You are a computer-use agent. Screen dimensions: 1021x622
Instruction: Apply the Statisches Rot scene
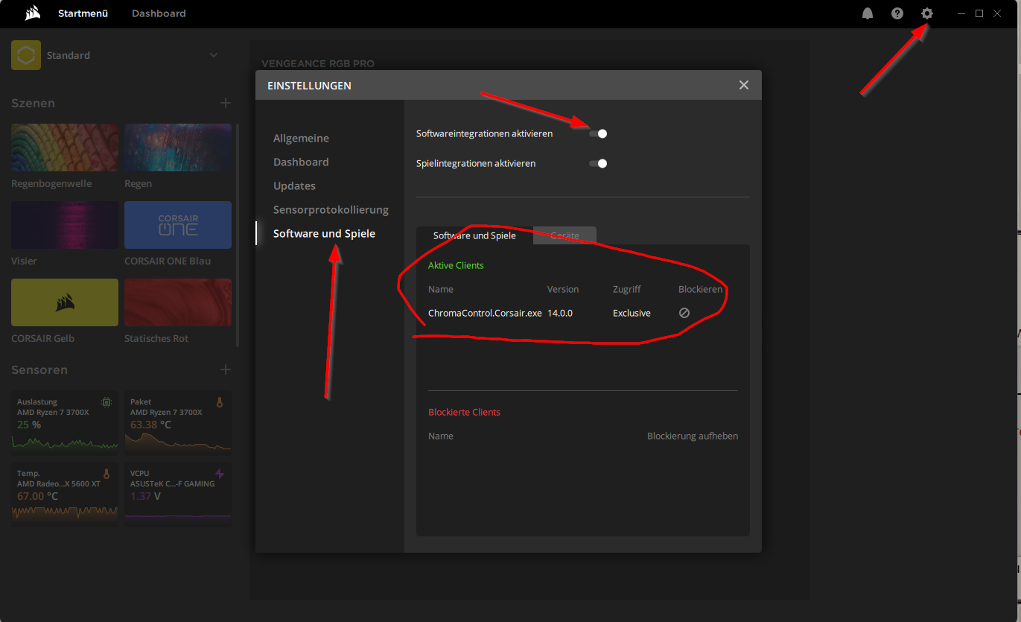[178, 302]
